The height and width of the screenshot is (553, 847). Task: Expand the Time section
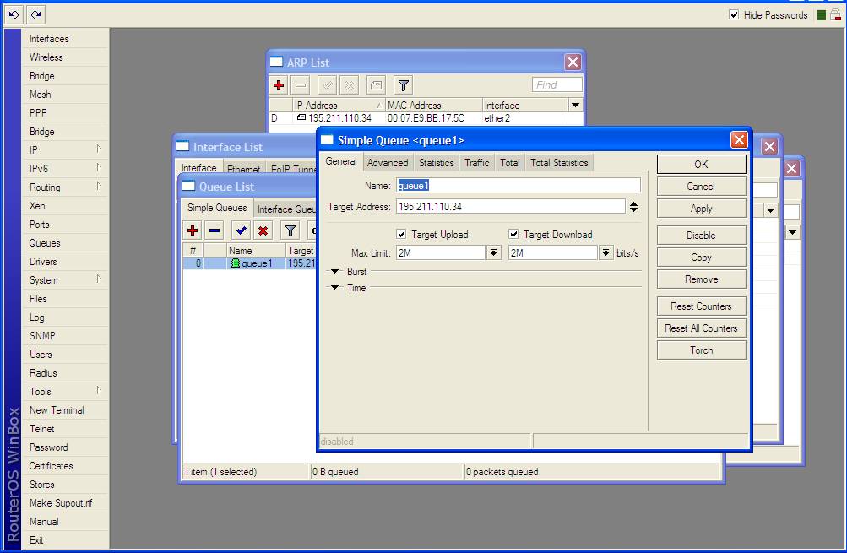(x=335, y=288)
